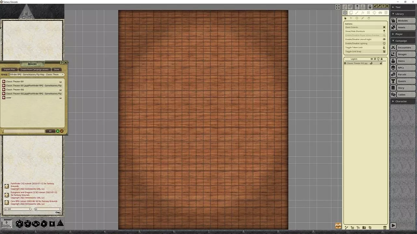
Task: Toggle lock icon in Layers header
Action: pyautogui.click(x=381, y=59)
